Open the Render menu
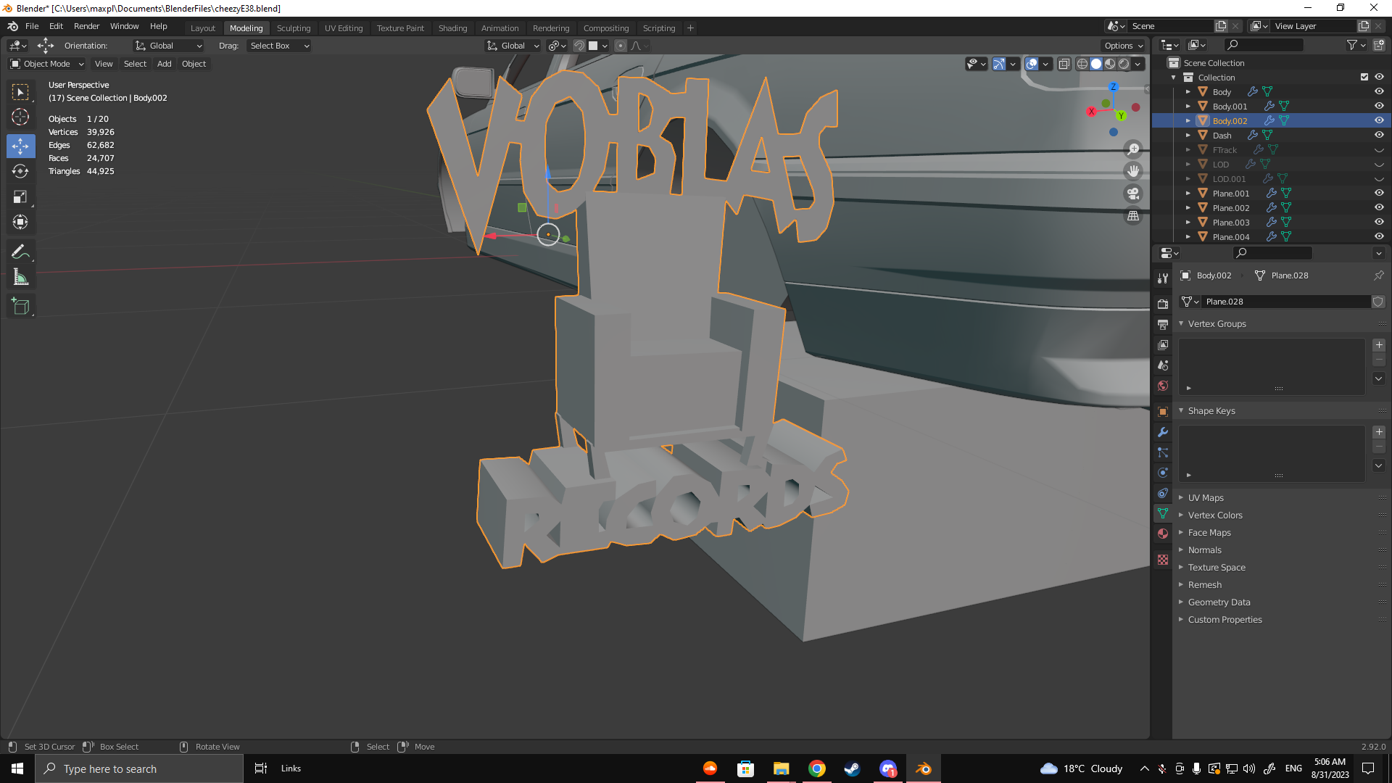Screen dimensions: 1392x783 (x=86, y=26)
